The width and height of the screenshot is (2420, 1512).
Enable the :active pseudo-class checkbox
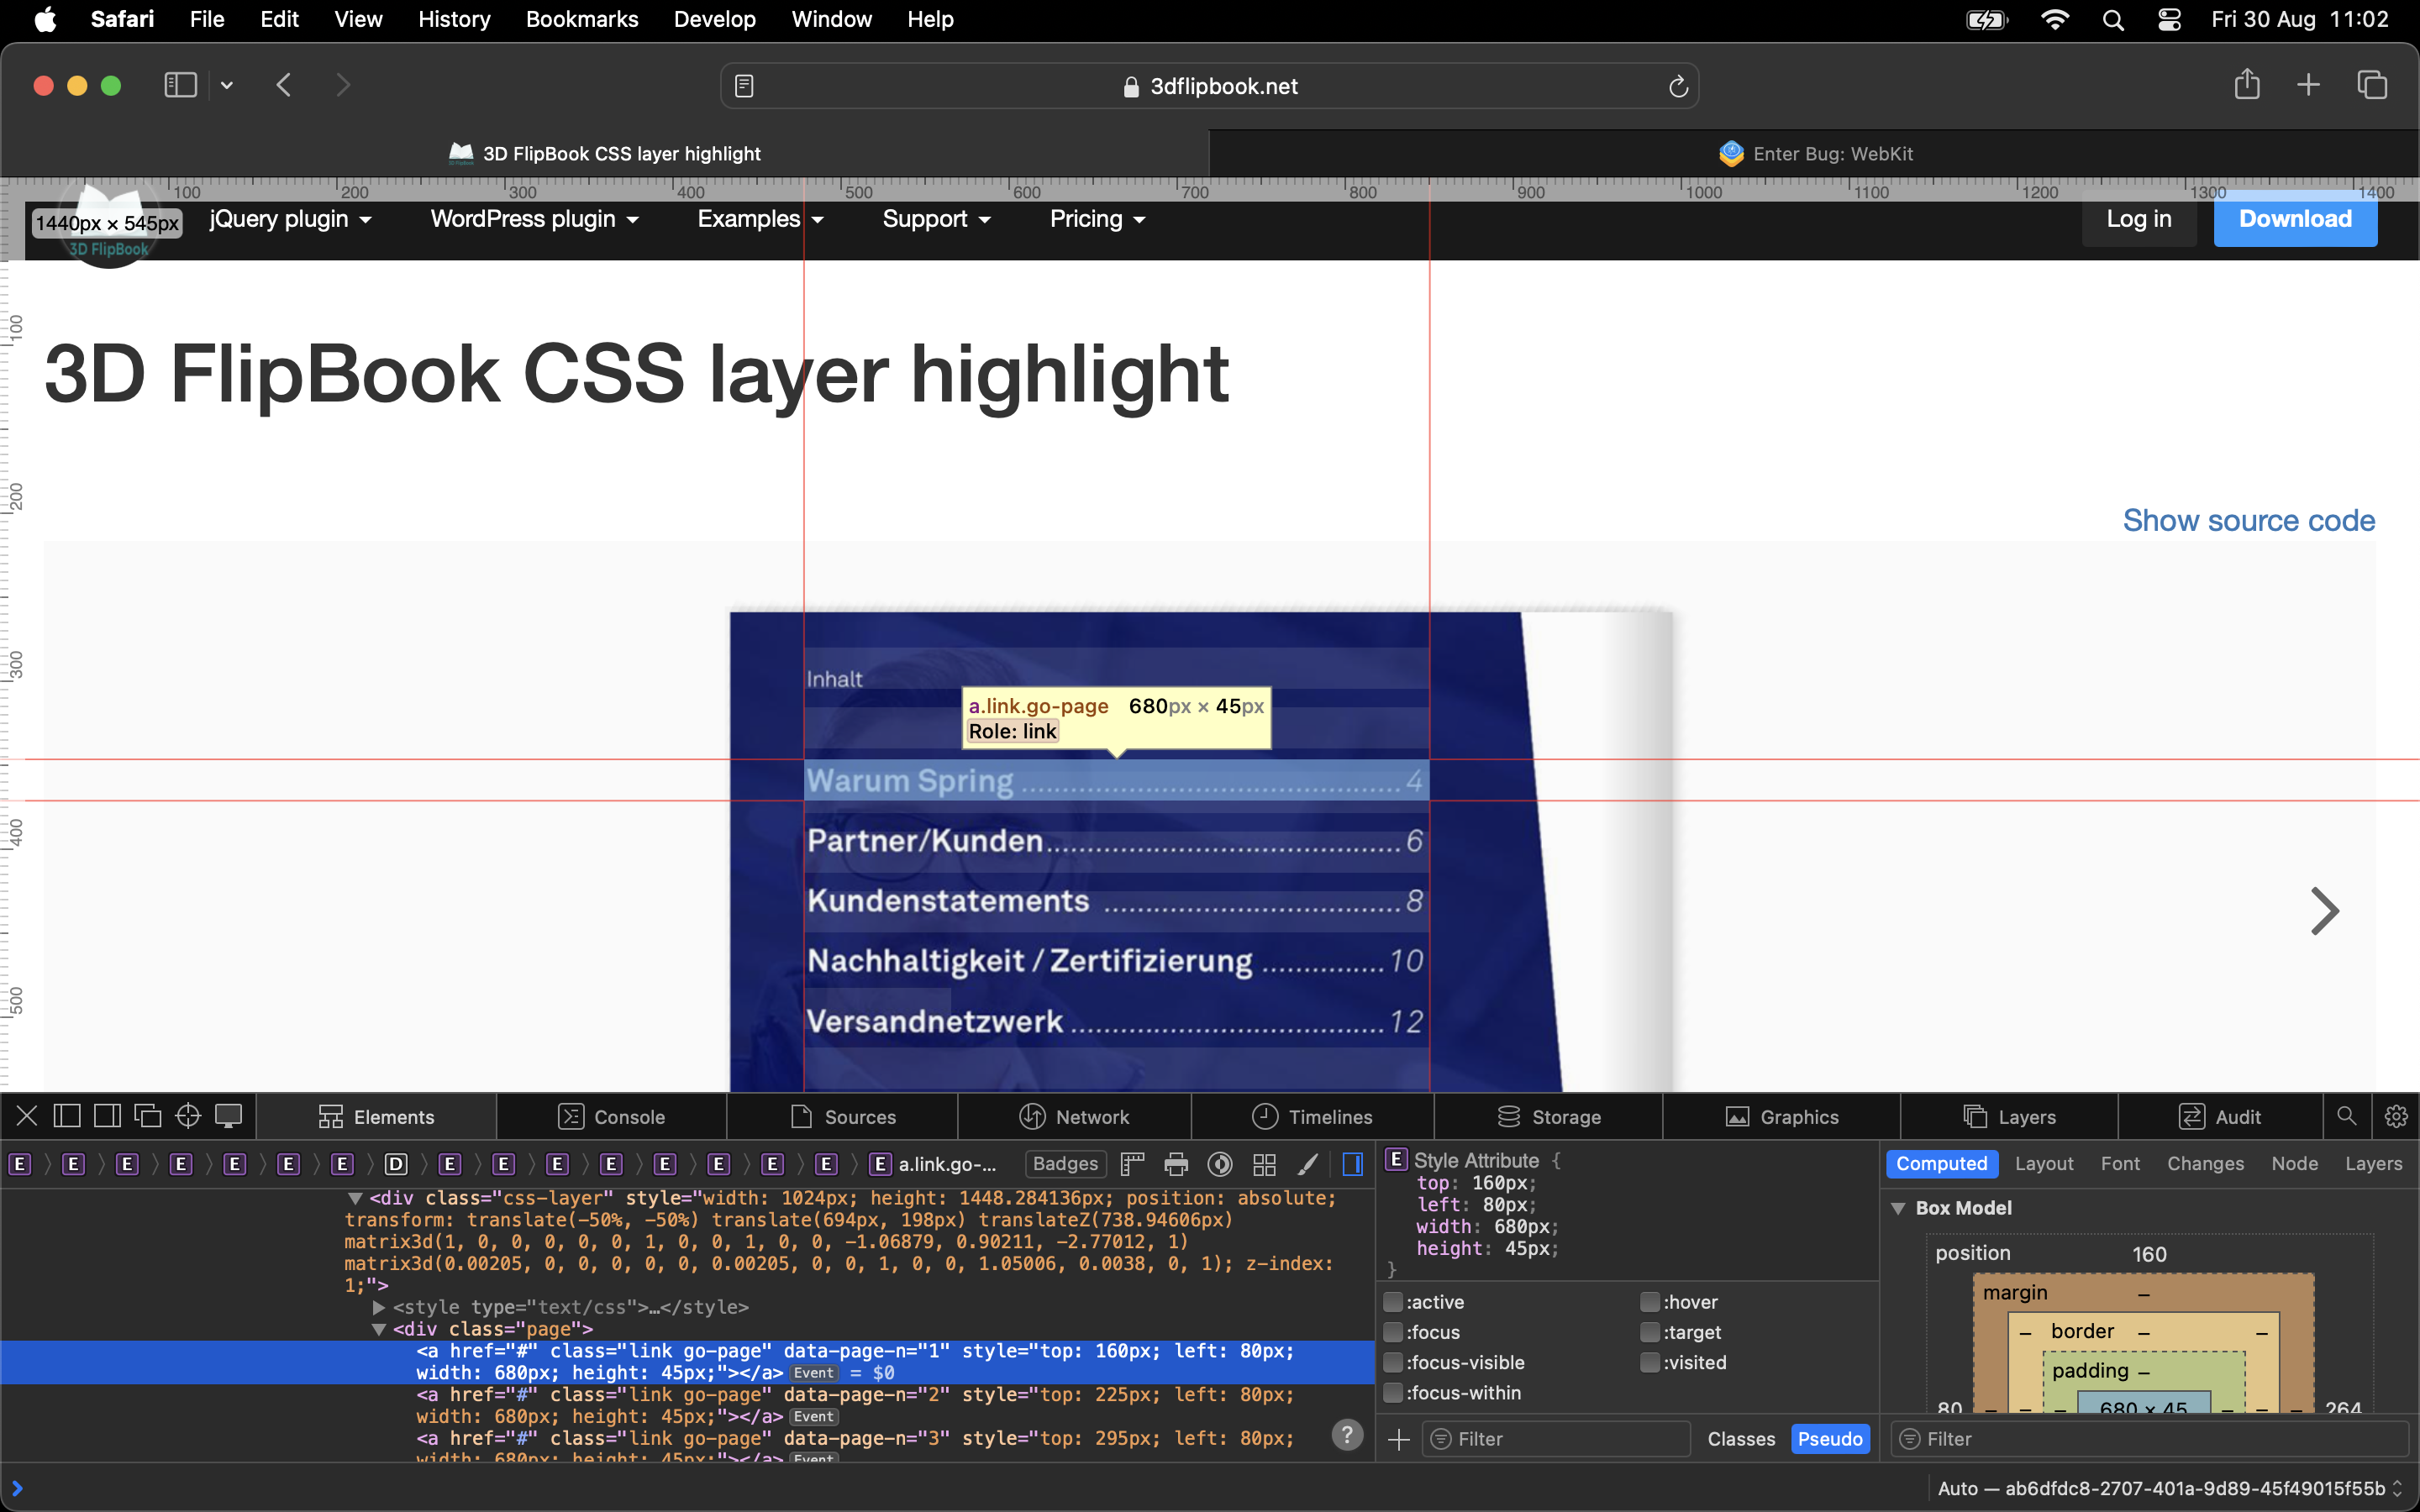coord(1393,1302)
